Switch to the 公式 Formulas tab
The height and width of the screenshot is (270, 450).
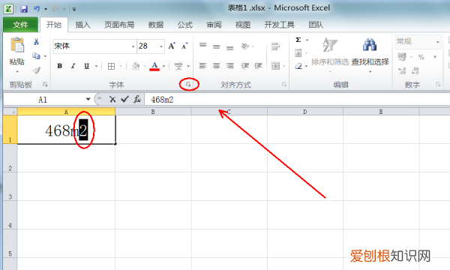[x=185, y=25]
